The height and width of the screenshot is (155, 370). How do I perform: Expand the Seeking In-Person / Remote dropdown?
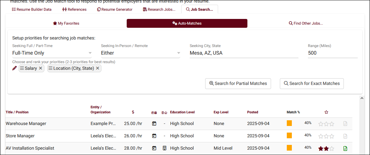coord(141,53)
